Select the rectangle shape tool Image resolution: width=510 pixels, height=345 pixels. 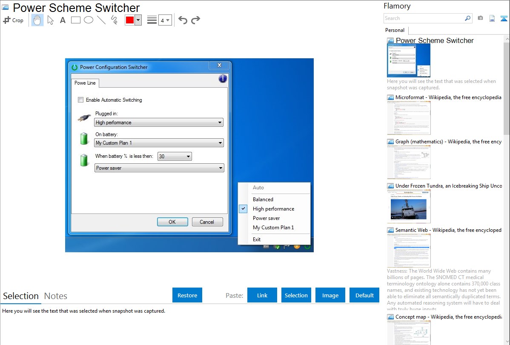pyautogui.click(x=75, y=20)
